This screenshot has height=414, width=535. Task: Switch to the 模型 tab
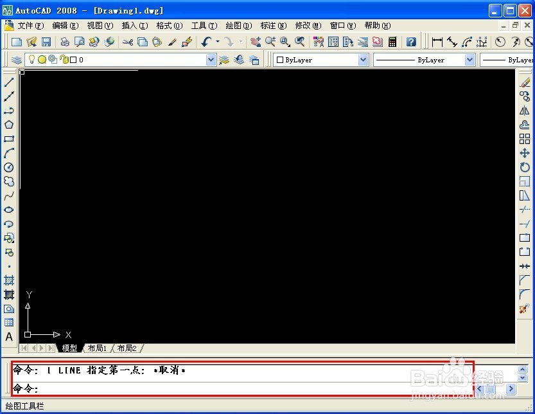coord(69,348)
